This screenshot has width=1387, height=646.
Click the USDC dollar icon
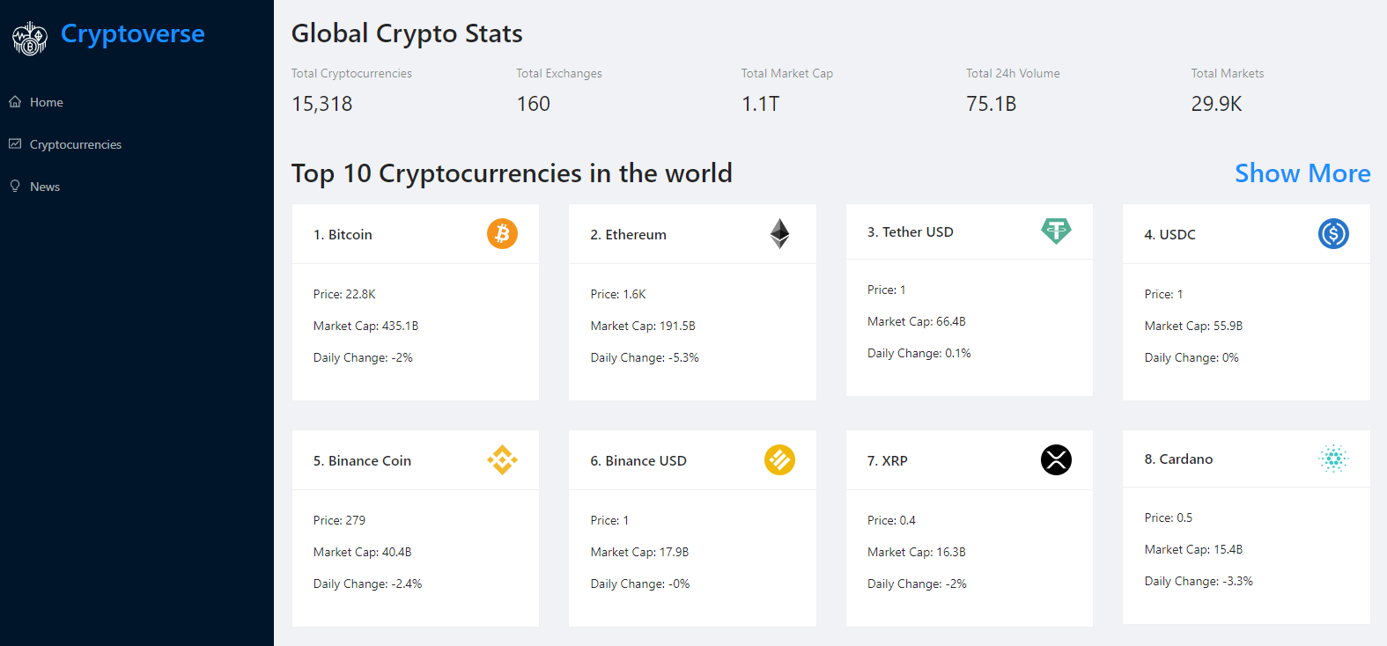(1333, 234)
